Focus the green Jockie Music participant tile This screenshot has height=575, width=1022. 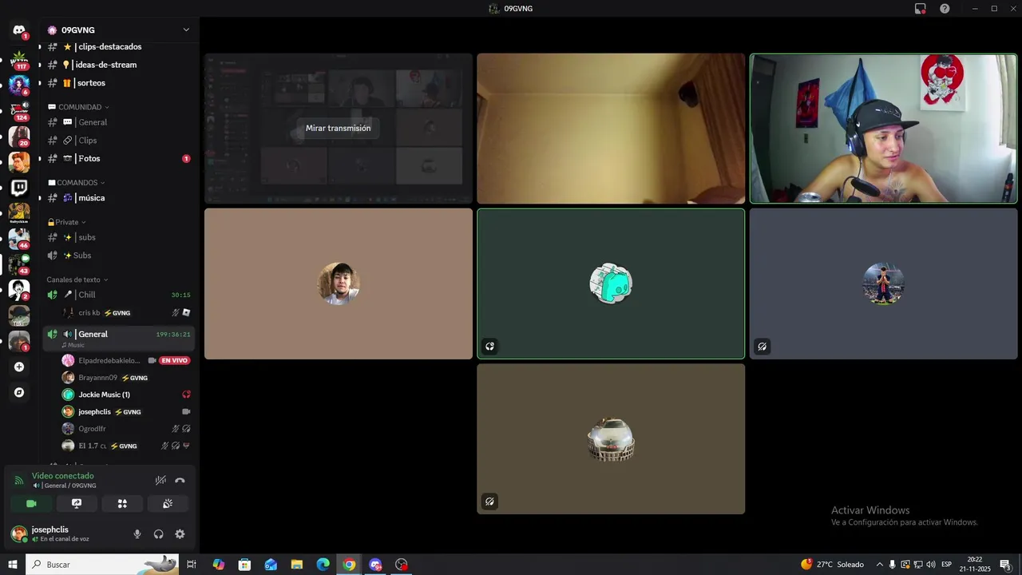click(x=611, y=284)
